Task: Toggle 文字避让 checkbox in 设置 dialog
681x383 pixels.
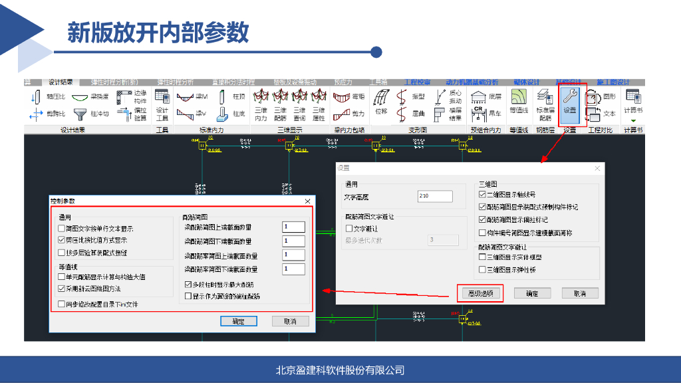Action: pos(349,228)
